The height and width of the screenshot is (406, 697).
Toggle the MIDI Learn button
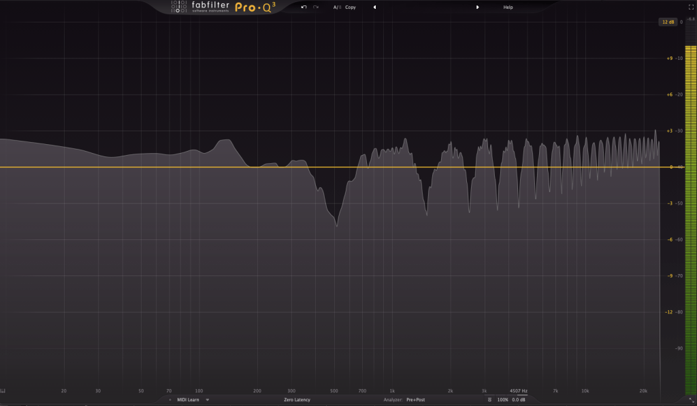[188, 400]
